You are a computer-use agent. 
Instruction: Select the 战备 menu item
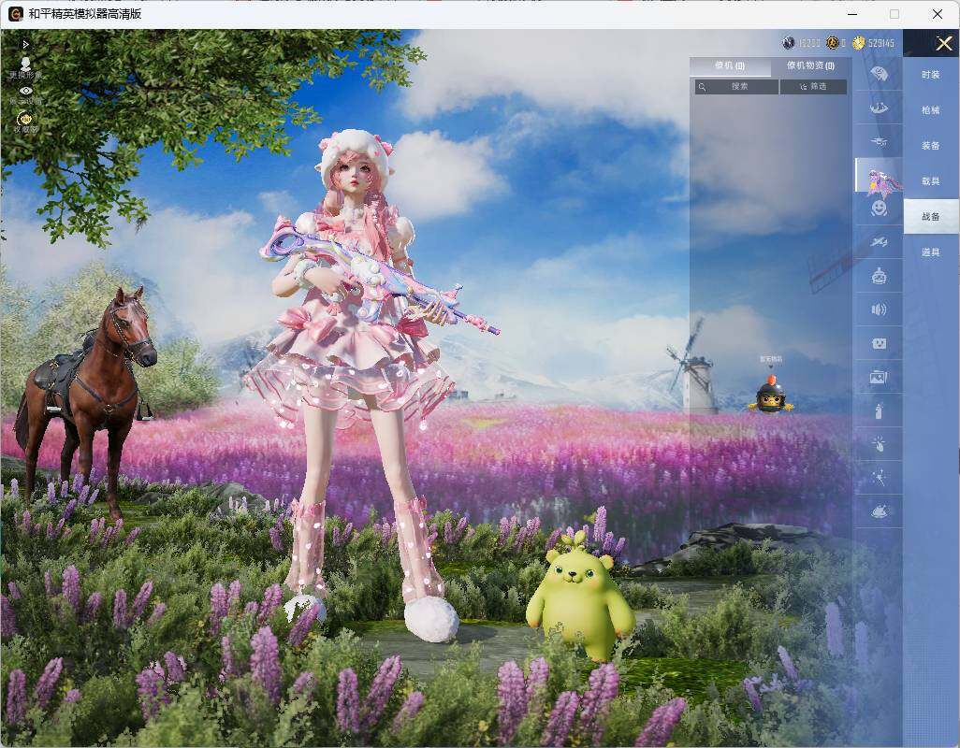pos(931,217)
